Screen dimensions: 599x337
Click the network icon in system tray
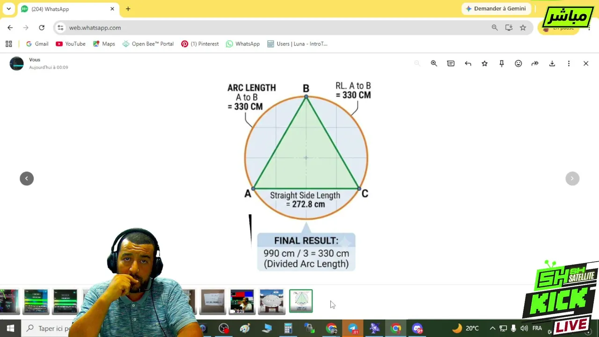click(503, 329)
